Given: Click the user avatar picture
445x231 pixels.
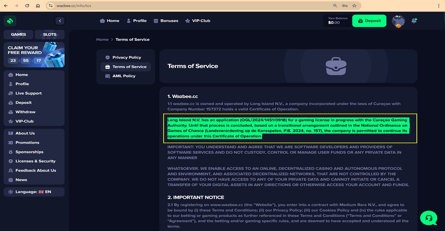Looking at the screenshot, I should tap(398, 21).
